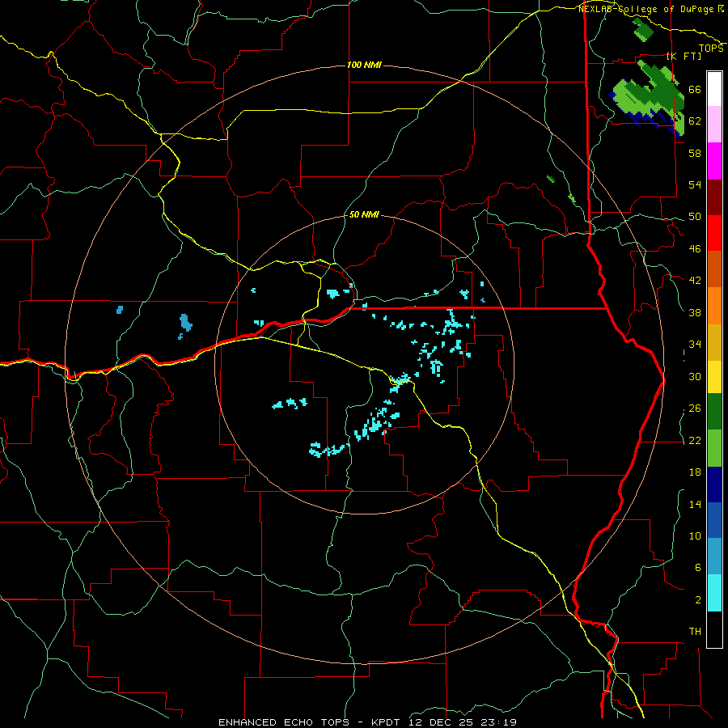The image size is (728, 728).
Task: Click the "18" legend value
Action: pos(695,472)
